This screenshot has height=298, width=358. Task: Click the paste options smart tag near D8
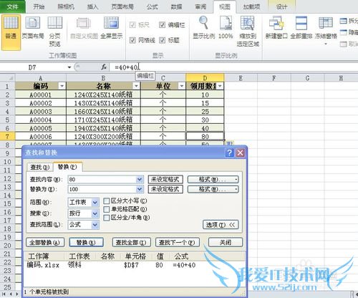tap(229, 143)
